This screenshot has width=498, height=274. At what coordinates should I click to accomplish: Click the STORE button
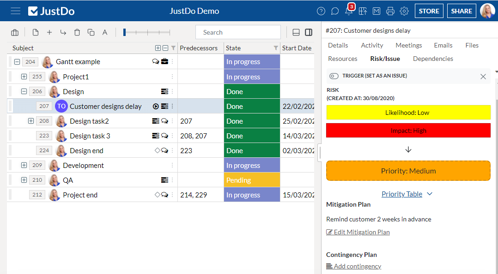(x=429, y=11)
